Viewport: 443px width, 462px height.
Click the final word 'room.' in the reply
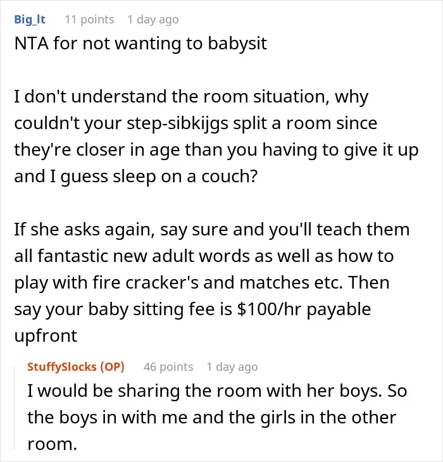click(x=52, y=444)
